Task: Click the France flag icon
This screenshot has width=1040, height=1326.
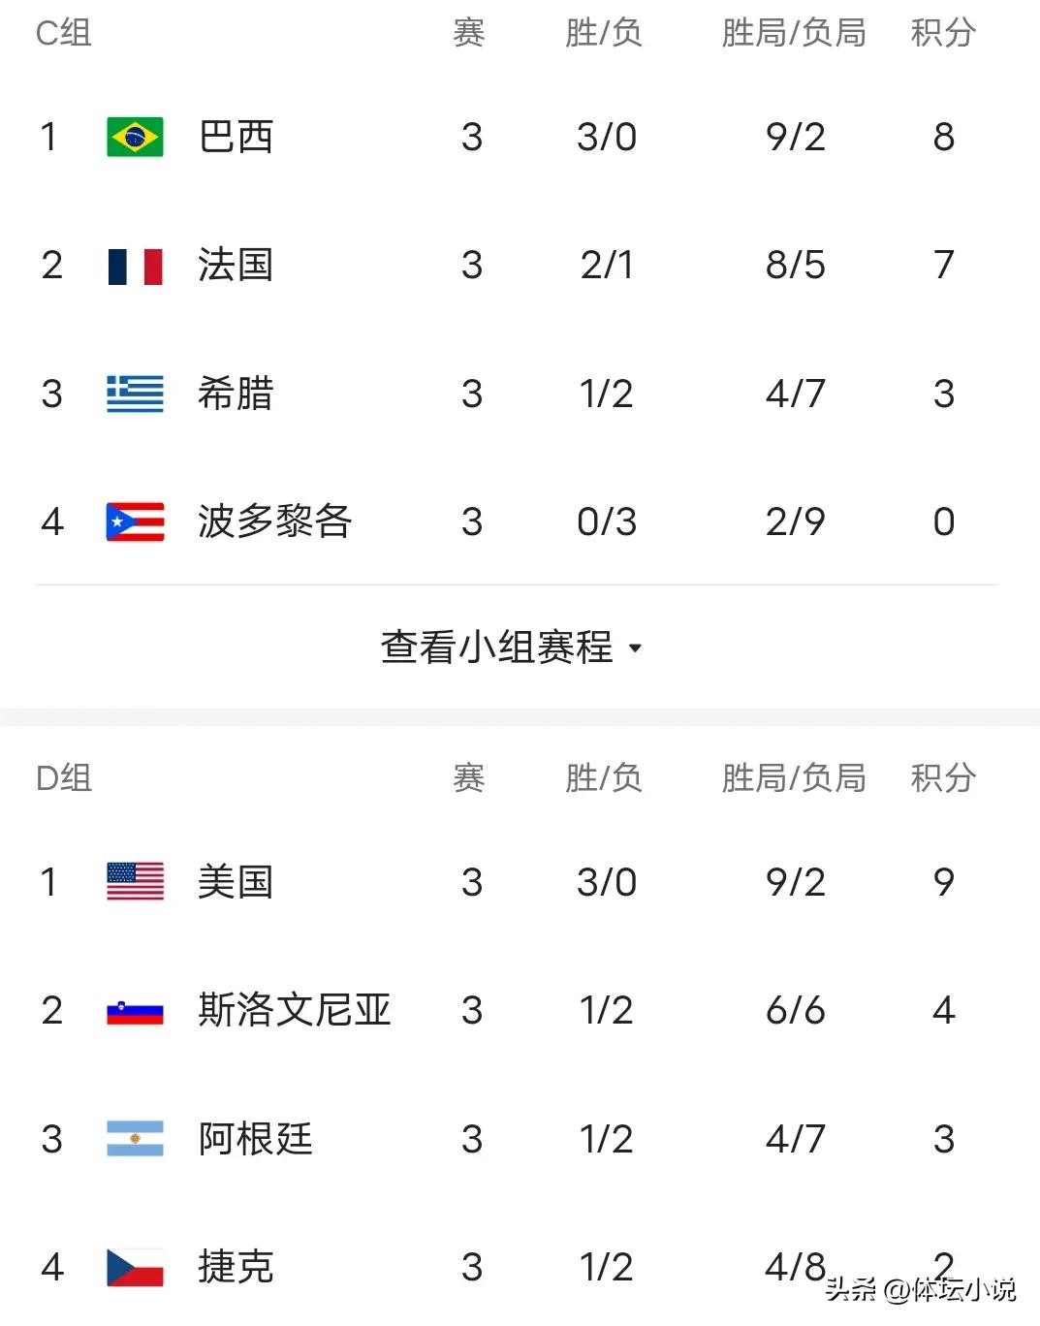Action: (x=135, y=266)
